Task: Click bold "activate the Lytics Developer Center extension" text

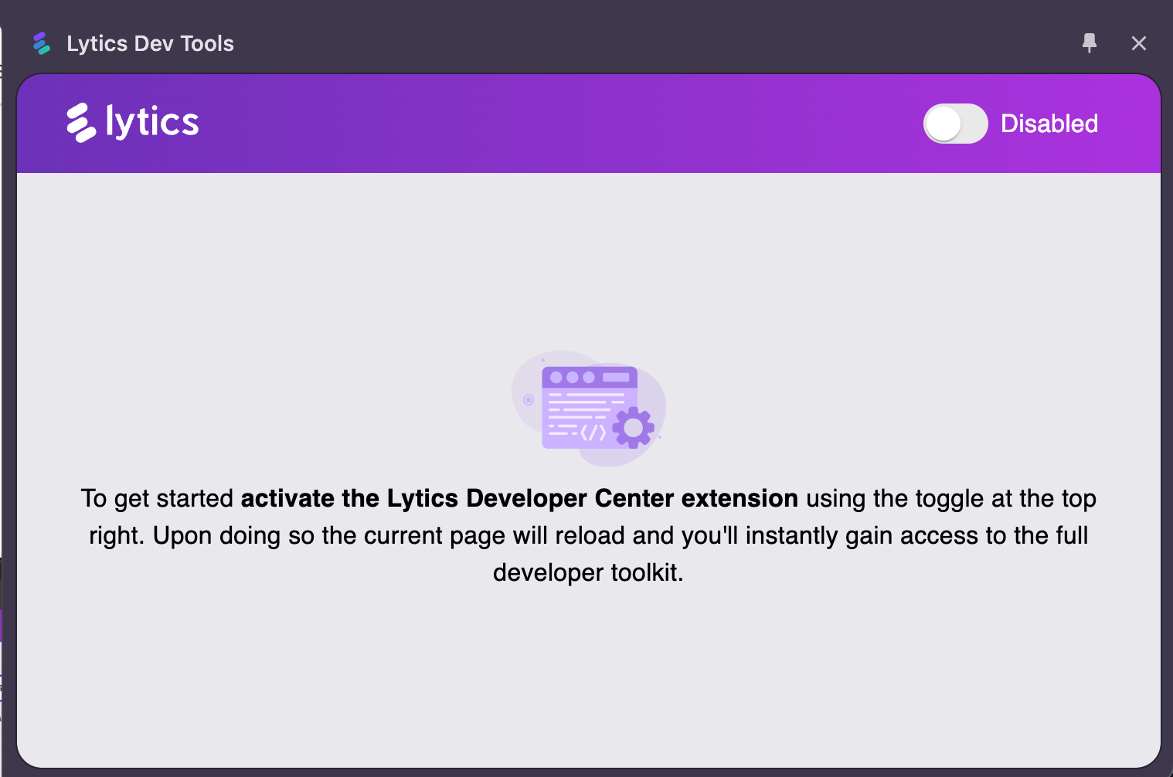Action: pyautogui.click(x=519, y=498)
